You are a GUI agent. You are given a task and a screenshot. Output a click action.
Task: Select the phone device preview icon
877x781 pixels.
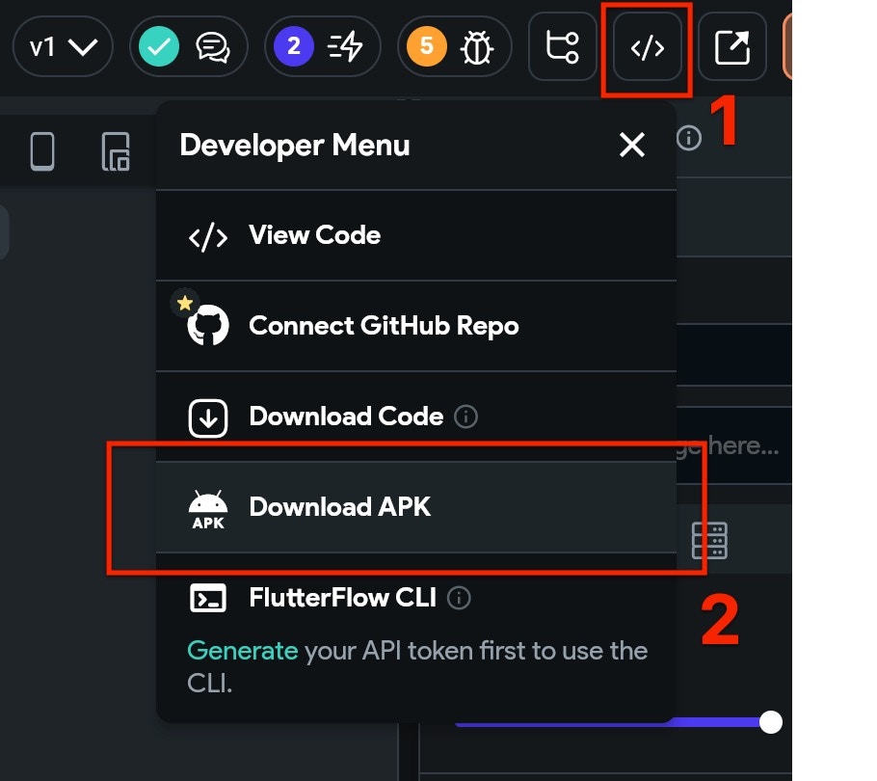pos(42,151)
